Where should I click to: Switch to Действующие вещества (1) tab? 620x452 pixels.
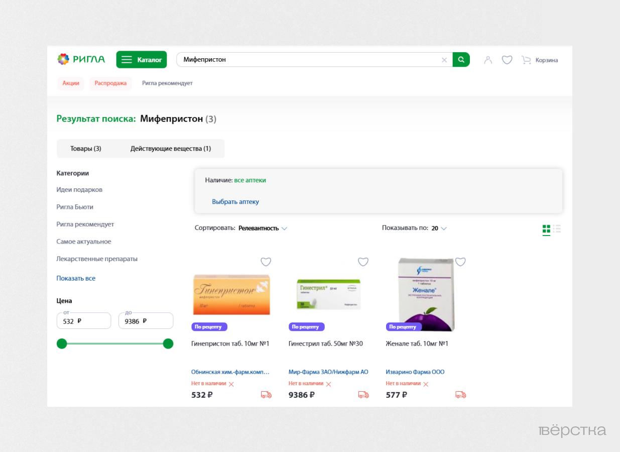pyautogui.click(x=171, y=149)
